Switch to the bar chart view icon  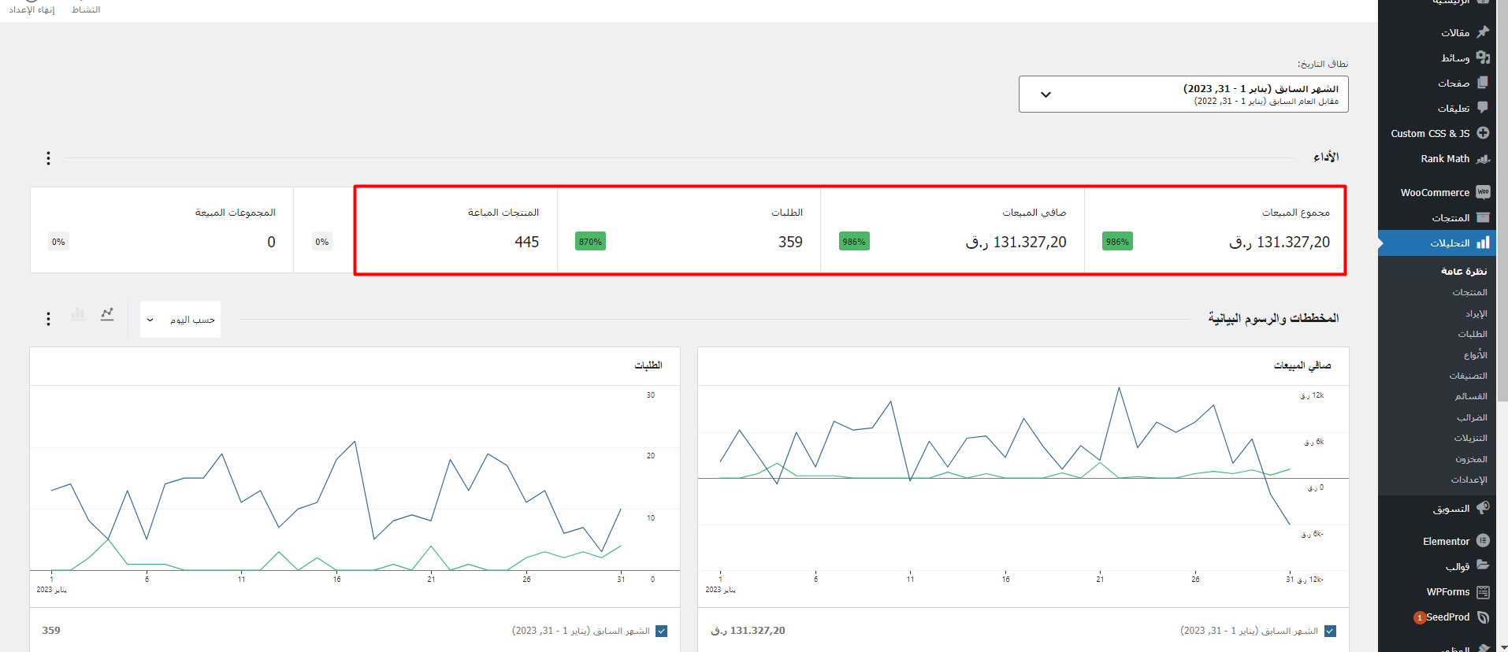[x=77, y=314]
